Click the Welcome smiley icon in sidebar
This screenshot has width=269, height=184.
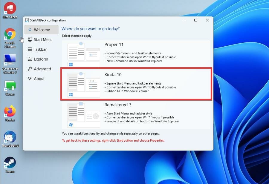coord(30,30)
